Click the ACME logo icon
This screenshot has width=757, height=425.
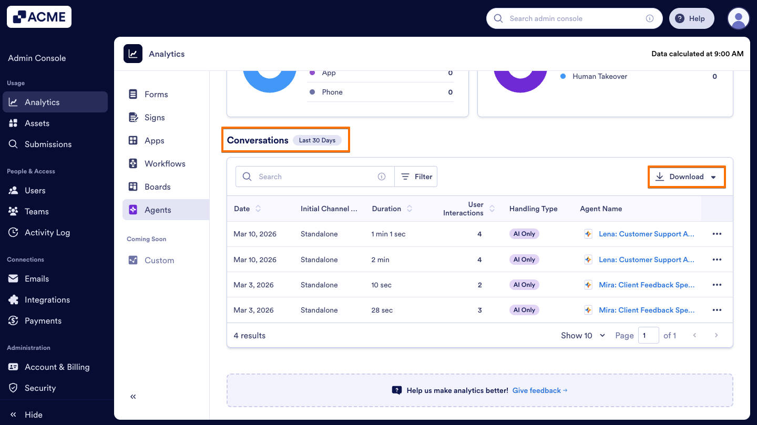pyautogui.click(x=18, y=16)
